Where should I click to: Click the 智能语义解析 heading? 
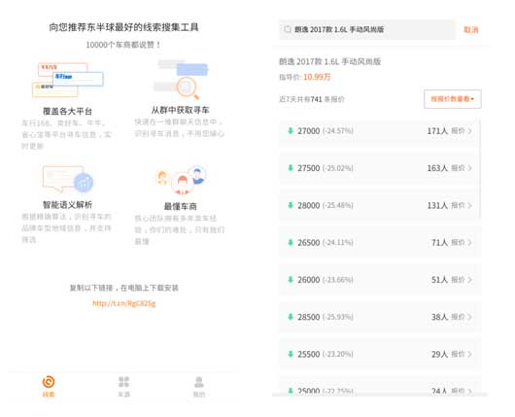click(x=67, y=205)
